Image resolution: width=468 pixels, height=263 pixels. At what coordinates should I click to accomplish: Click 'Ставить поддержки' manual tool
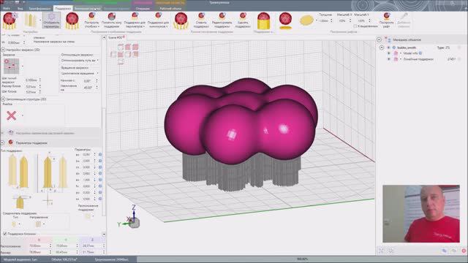(x=201, y=20)
